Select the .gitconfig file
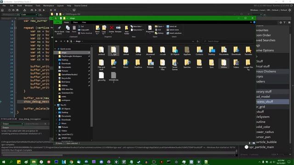 pyautogui.click(x=101, y=77)
